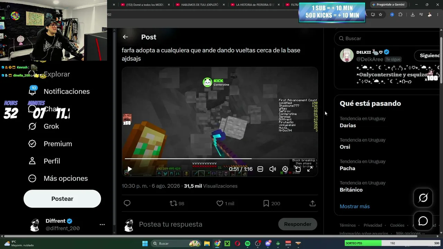Open the media control toolbar icon
This screenshot has height=249, width=443.
point(421,15)
